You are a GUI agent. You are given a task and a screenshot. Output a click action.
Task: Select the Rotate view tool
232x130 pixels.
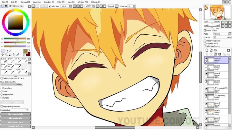coord(10,55)
